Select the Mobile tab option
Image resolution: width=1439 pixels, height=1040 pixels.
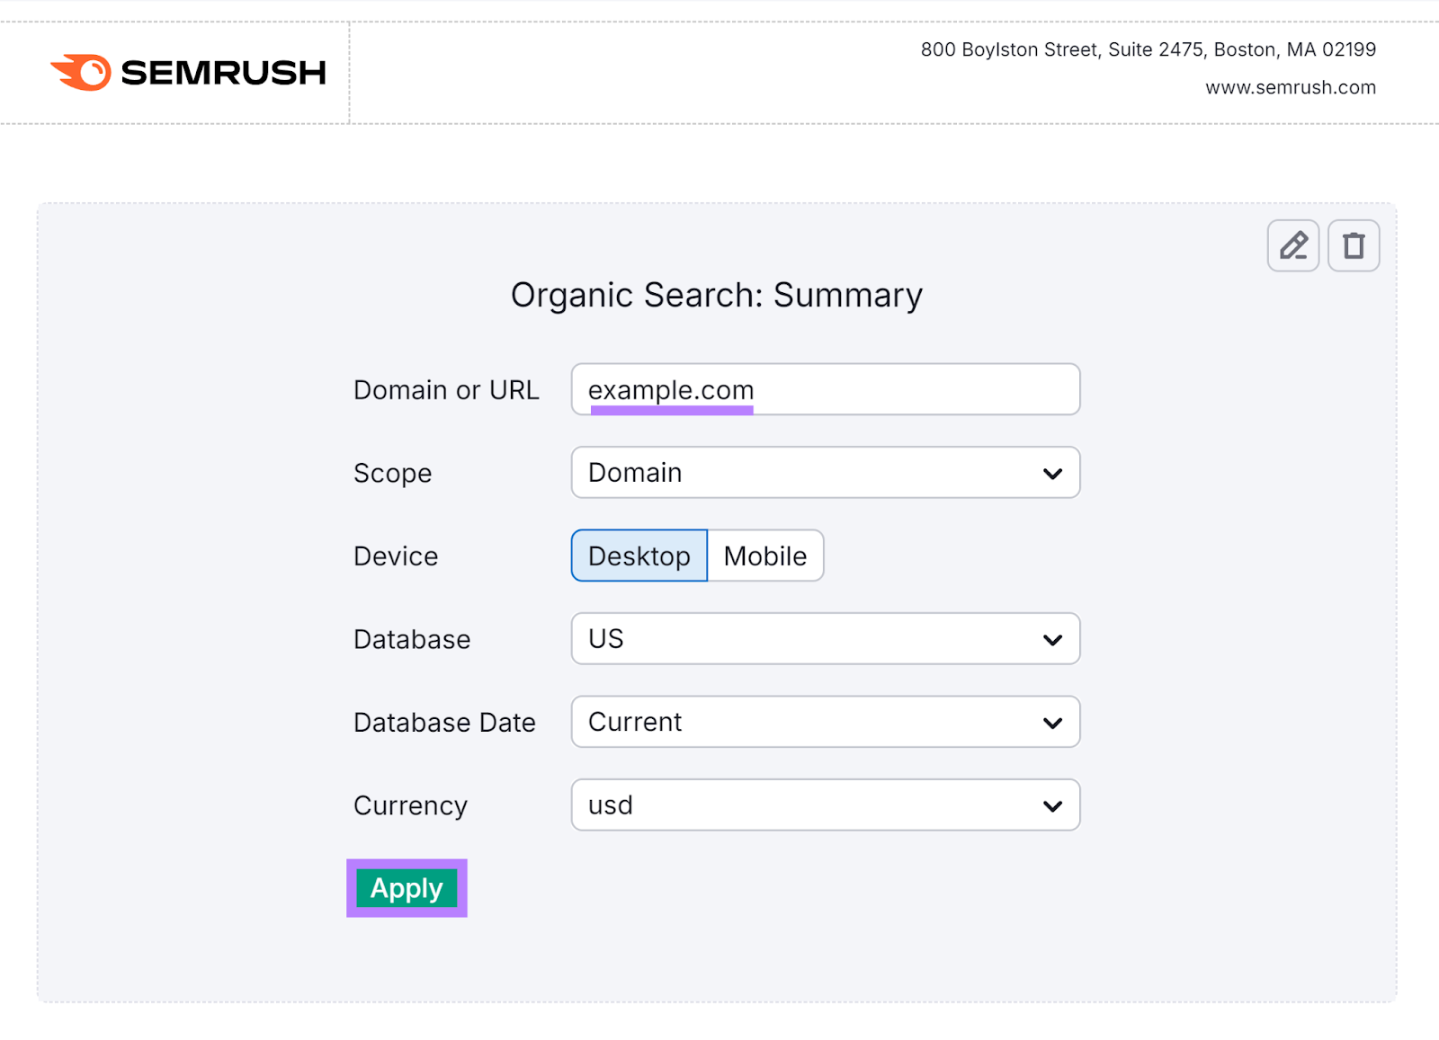765,556
